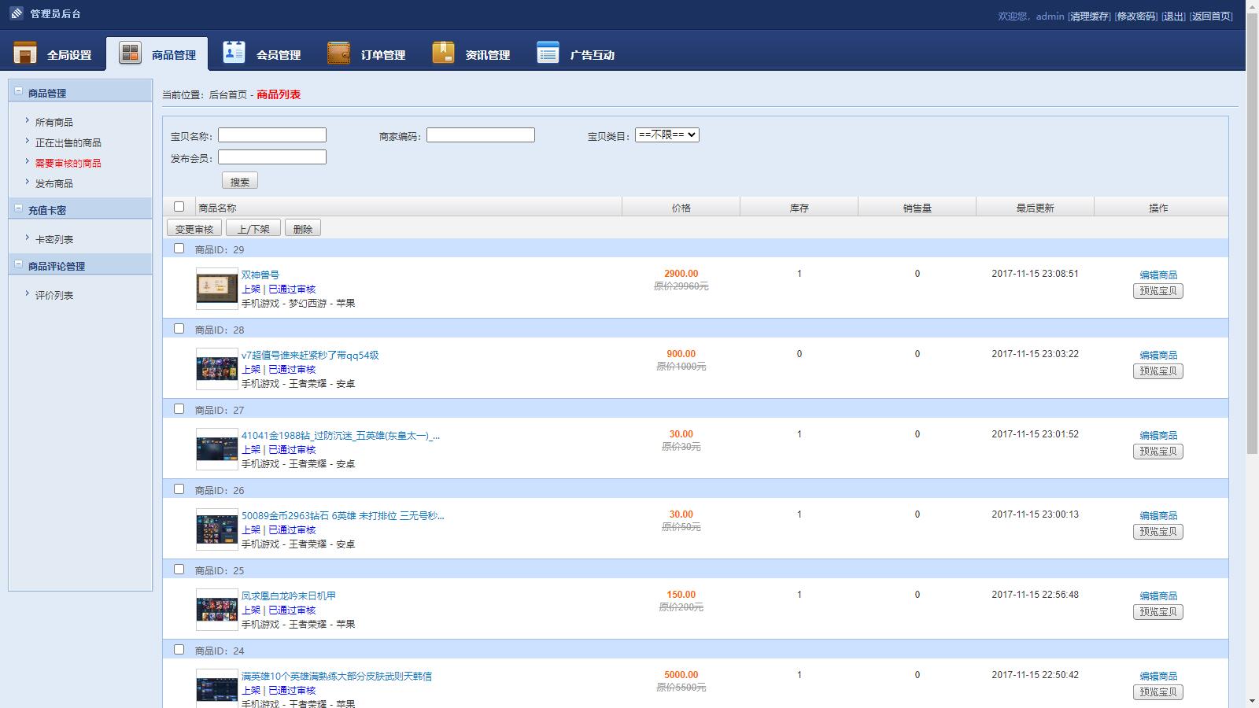
Task: Click the 全局设置 store icon
Action: click(x=25, y=53)
